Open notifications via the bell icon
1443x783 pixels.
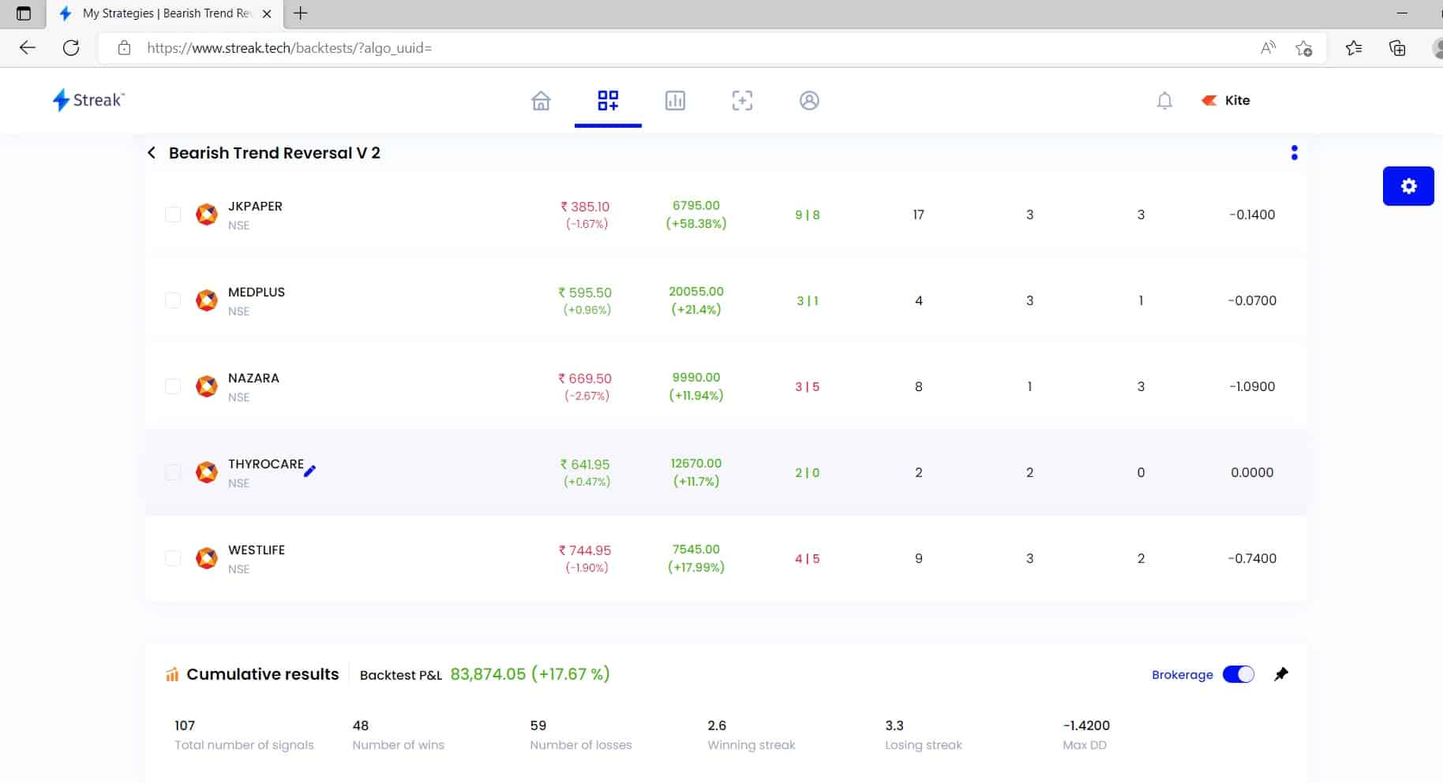coord(1164,100)
